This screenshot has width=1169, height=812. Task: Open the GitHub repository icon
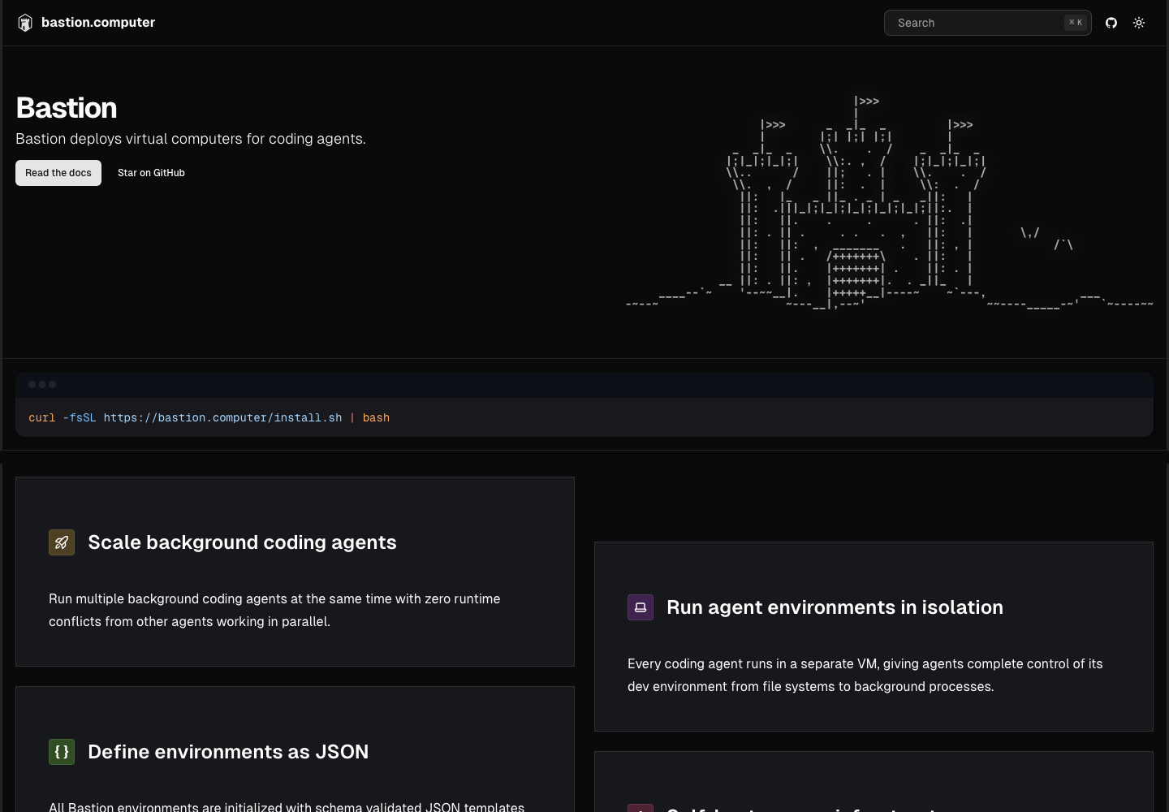[x=1111, y=23]
